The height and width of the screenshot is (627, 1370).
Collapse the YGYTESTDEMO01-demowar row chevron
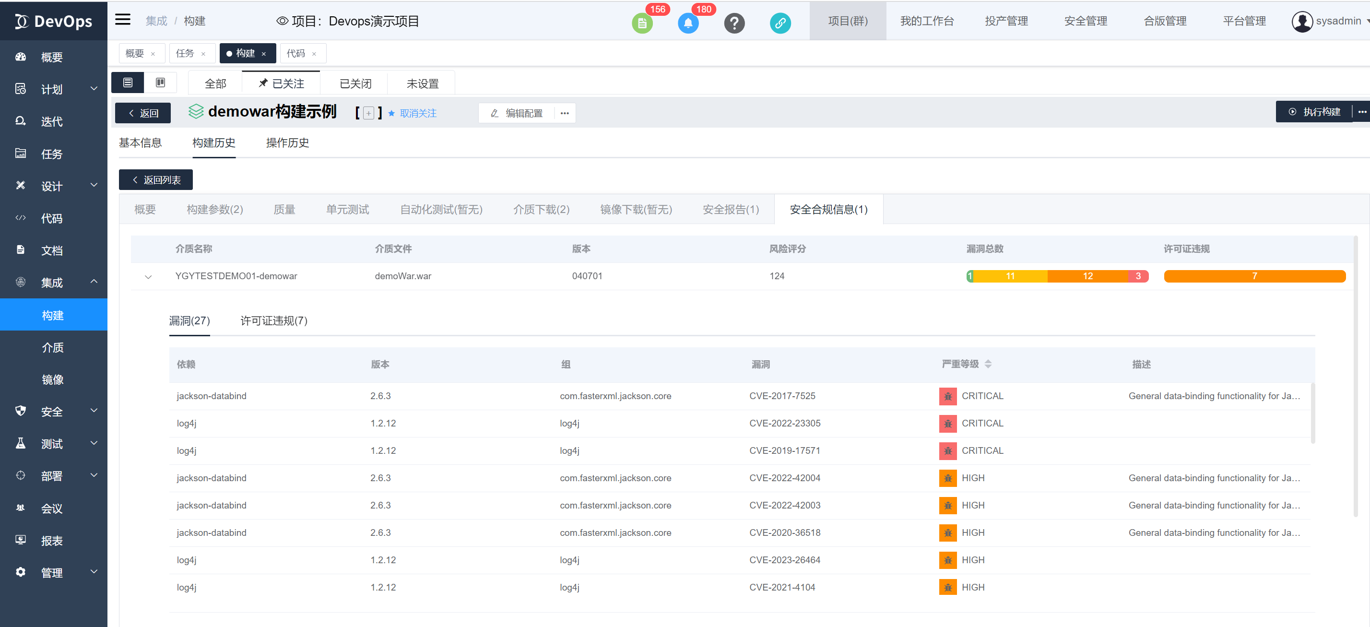148,276
